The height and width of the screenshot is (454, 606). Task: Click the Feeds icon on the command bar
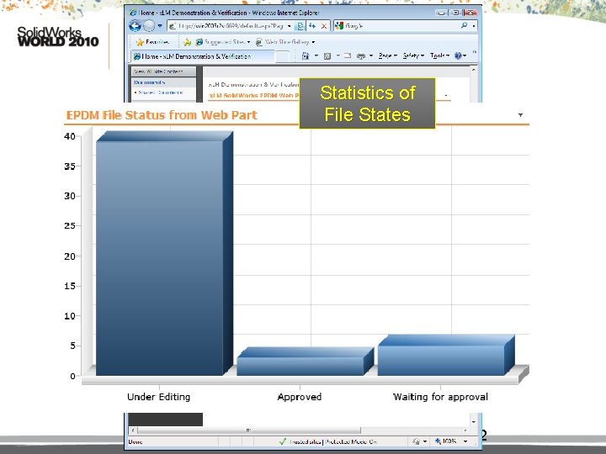click(x=327, y=56)
